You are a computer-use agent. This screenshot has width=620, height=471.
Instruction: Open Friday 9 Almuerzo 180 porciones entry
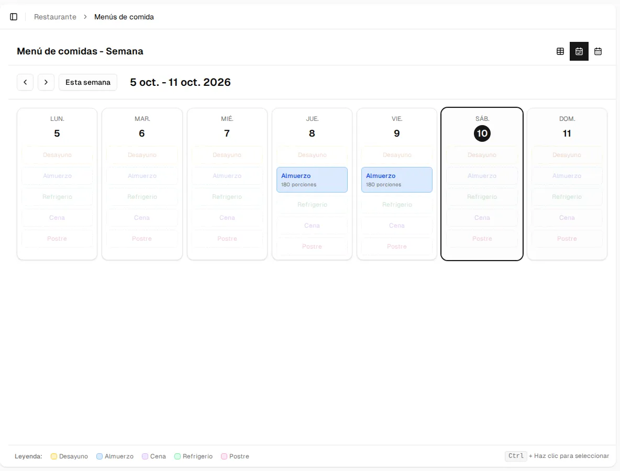tap(396, 180)
